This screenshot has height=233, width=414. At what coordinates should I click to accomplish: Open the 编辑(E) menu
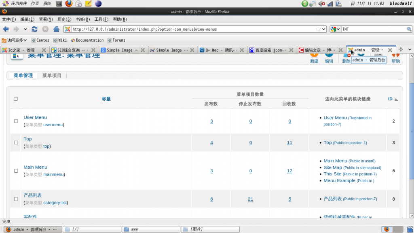27,19
